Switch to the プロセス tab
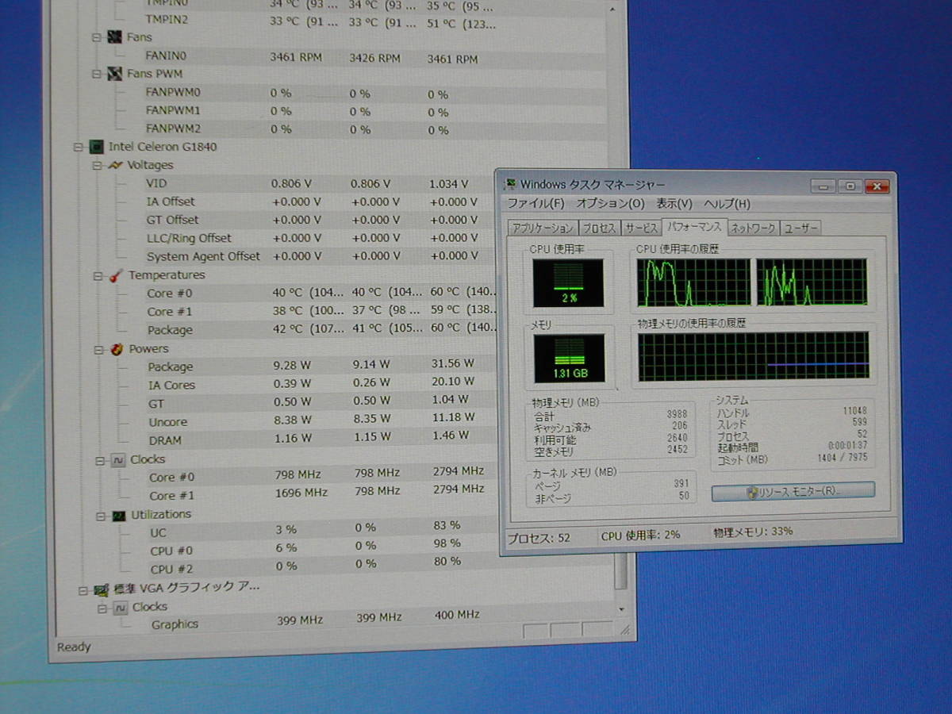952x714 pixels. coord(598,228)
